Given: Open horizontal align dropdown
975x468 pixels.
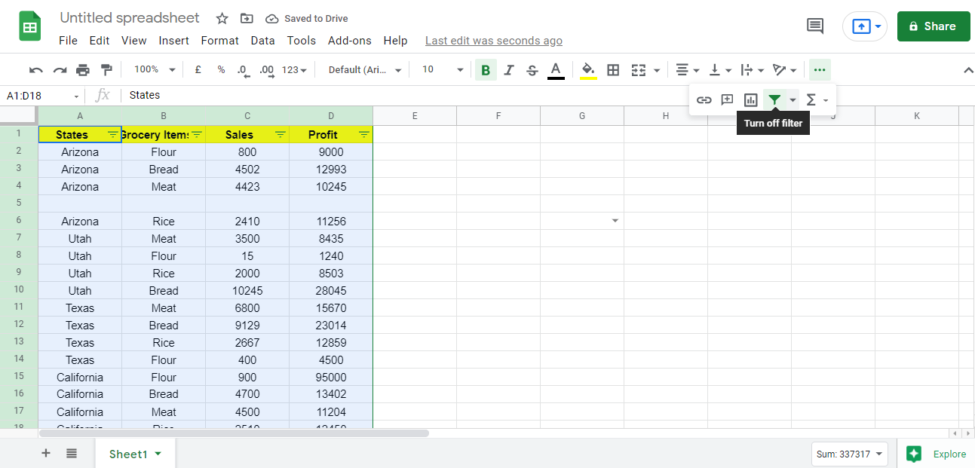Looking at the screenshot, I should 687,70.
